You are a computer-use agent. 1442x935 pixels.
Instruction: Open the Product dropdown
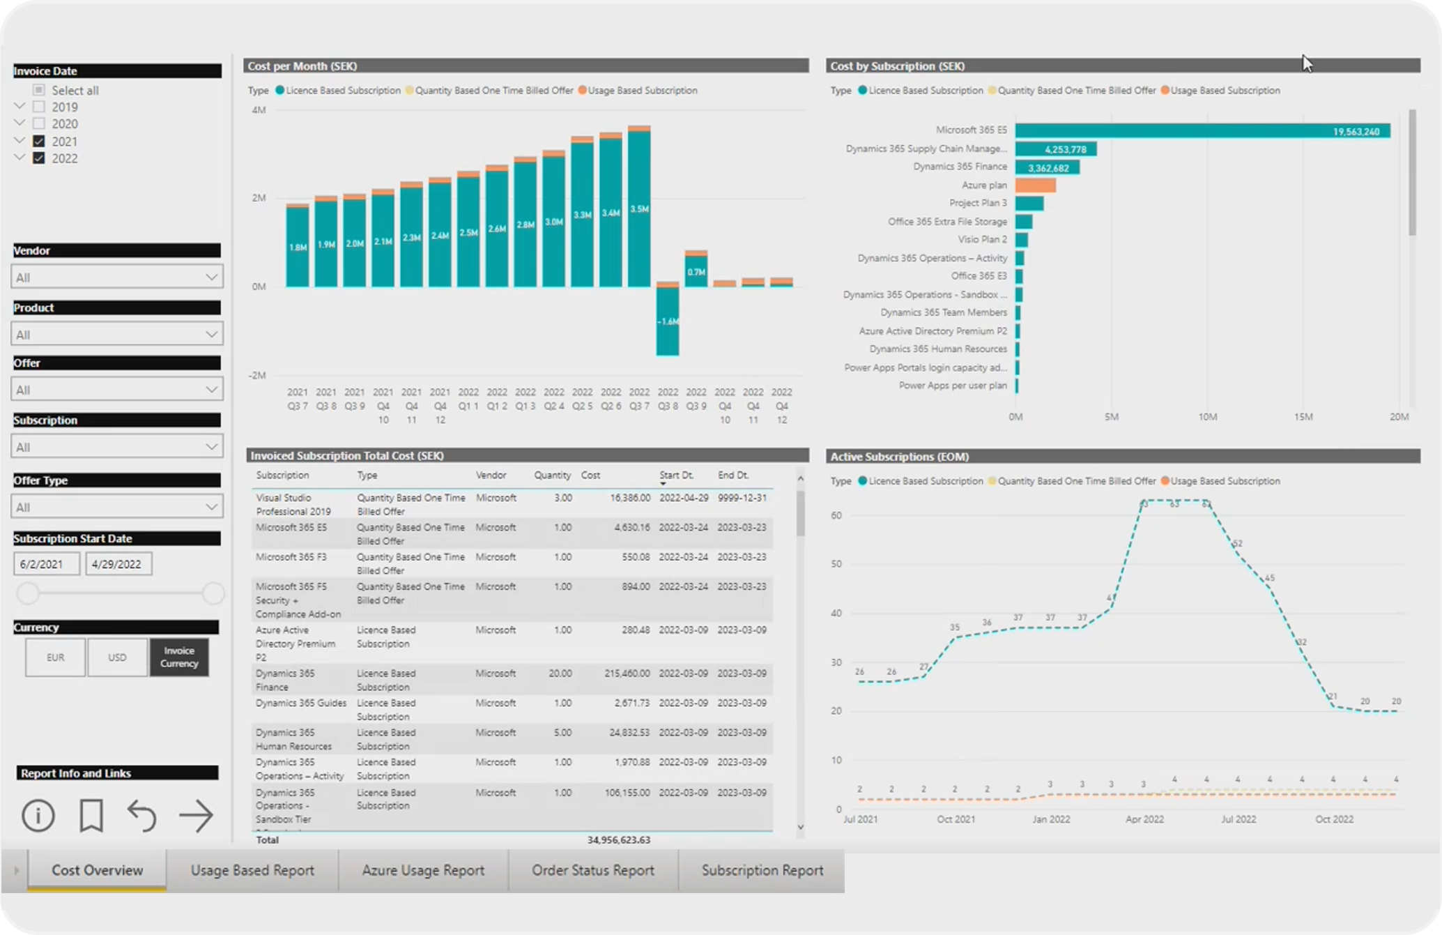click(x=117, y=334)
